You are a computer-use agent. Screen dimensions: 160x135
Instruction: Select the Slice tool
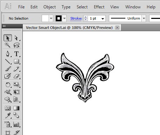16,132
